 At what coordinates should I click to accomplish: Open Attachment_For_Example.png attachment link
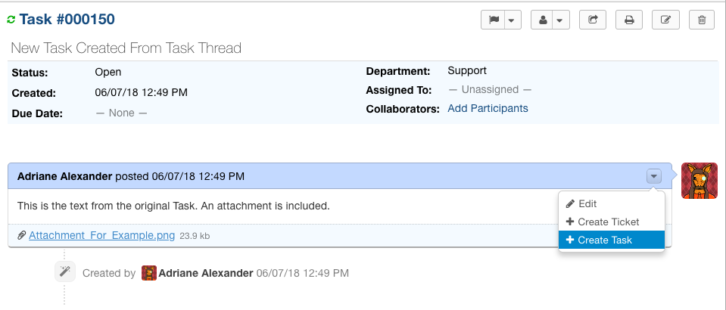click(101, 235)
